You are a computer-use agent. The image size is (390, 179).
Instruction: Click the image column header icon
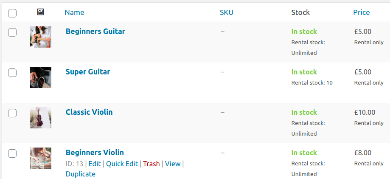pos(41,12)
